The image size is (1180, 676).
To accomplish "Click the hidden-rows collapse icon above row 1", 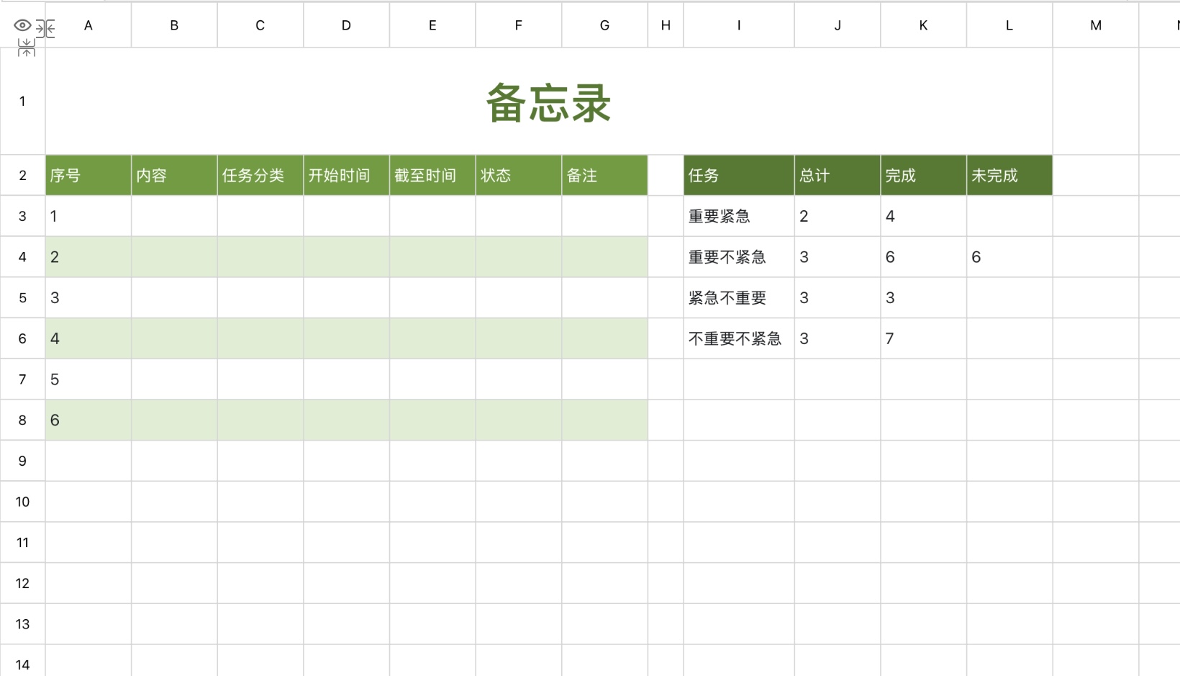I will click(27, 48).
